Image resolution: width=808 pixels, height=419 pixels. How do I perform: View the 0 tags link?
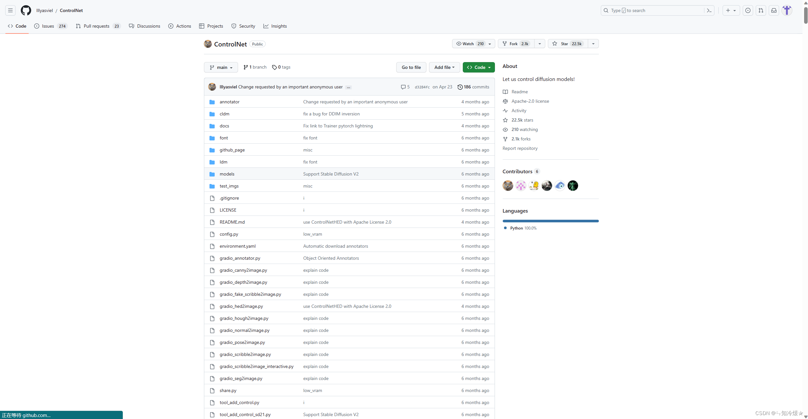pos(281,67)
